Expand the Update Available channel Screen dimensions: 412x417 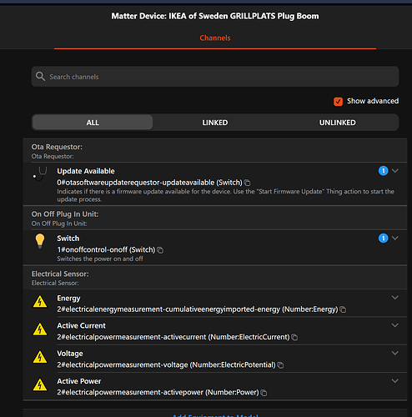point(395,171)
